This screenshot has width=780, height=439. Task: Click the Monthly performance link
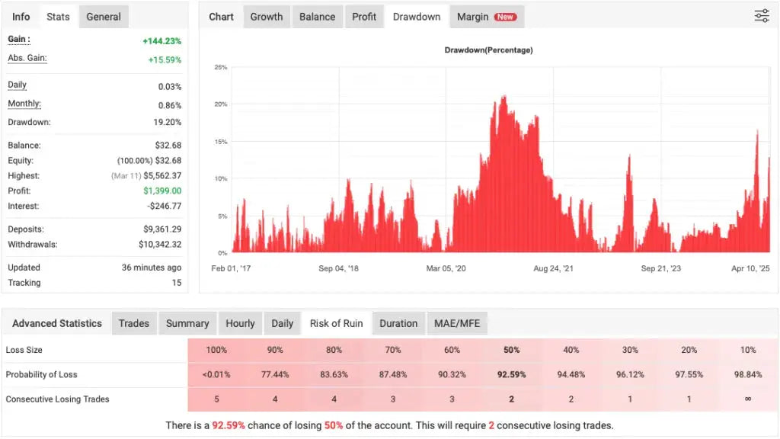(x=24, y=103)
